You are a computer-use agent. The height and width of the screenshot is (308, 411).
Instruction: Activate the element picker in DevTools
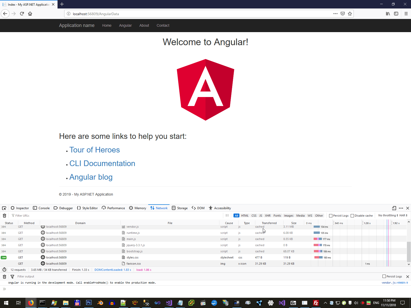4,208
